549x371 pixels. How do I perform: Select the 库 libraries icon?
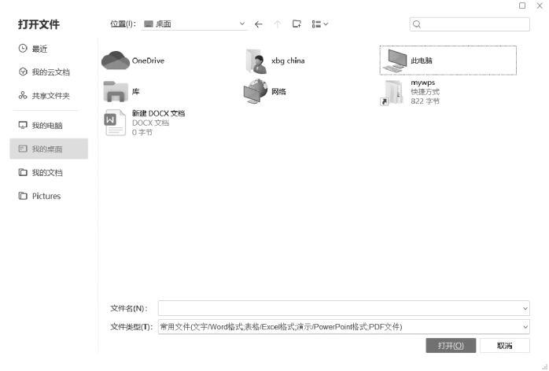tap(116, 91)
